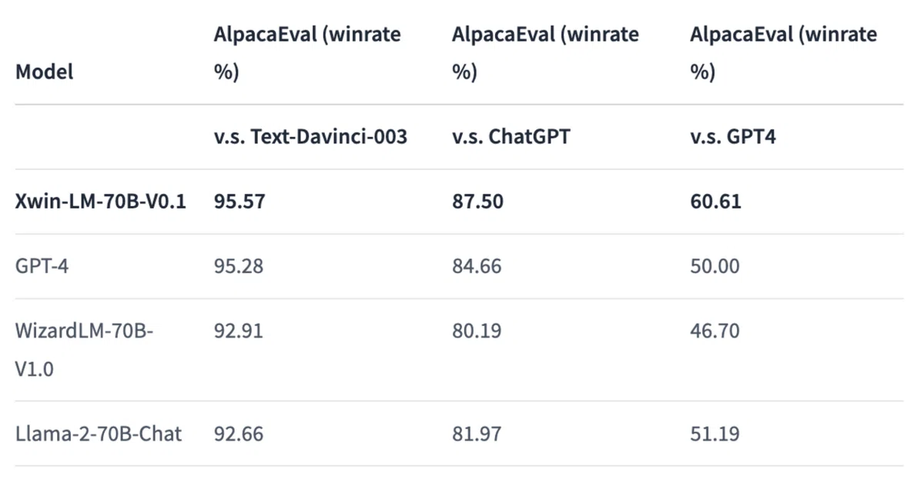This screenshot has width=924, height=483.
Task: Click the v.s. ChatGPT subheader
Action: [x=512, y=137]
